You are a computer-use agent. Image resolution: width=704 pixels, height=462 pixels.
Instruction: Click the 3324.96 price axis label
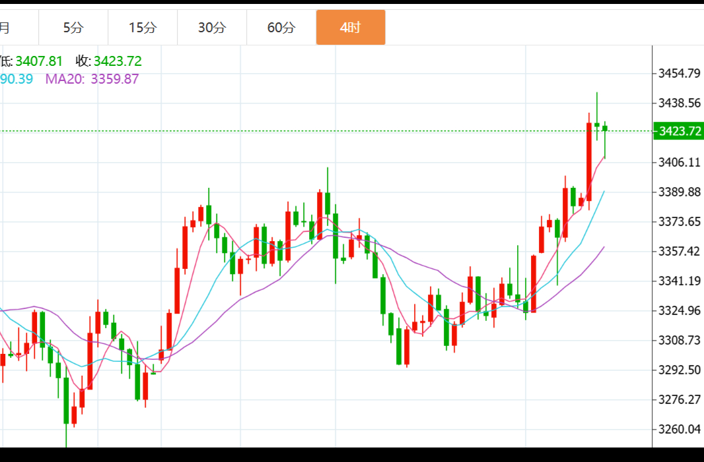pos(680,310)
